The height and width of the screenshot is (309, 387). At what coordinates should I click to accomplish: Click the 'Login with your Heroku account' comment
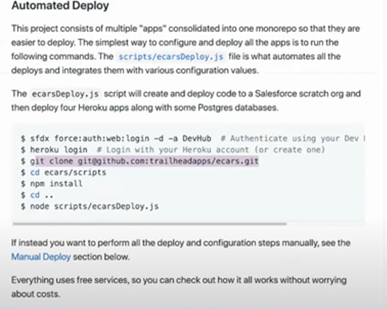tap(211, 150)
